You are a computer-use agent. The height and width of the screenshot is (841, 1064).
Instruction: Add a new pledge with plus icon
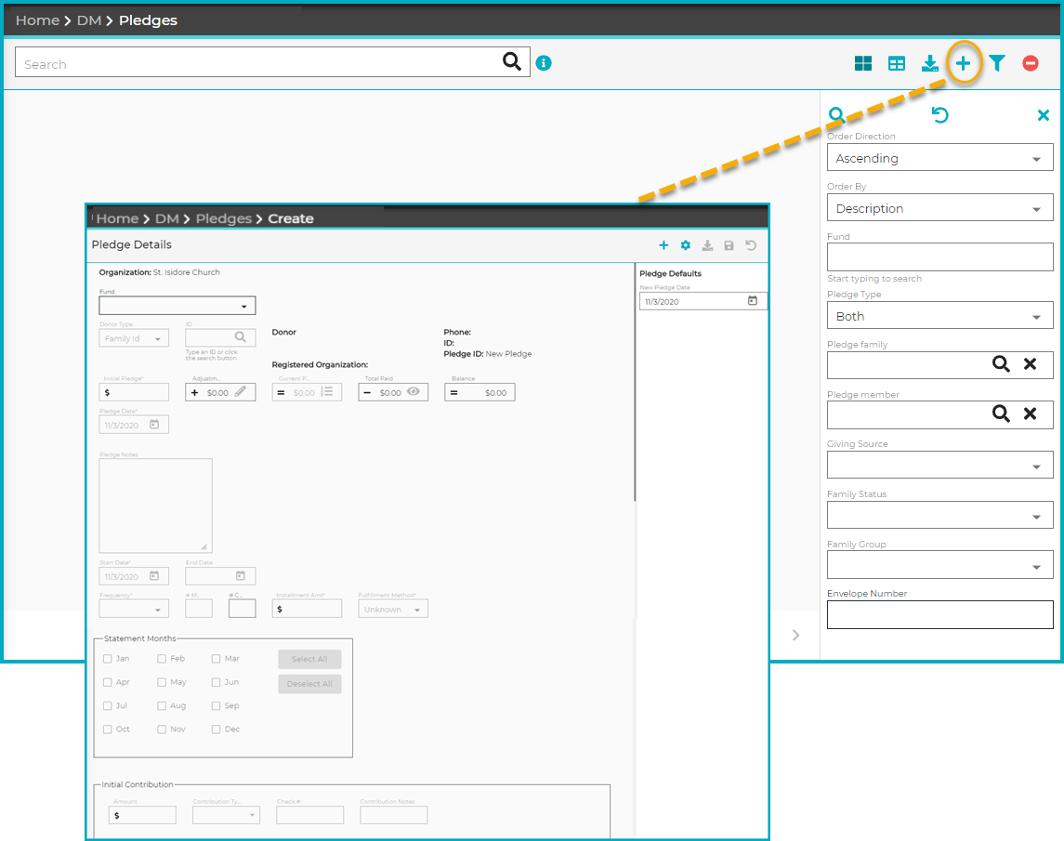coord(963,64)
